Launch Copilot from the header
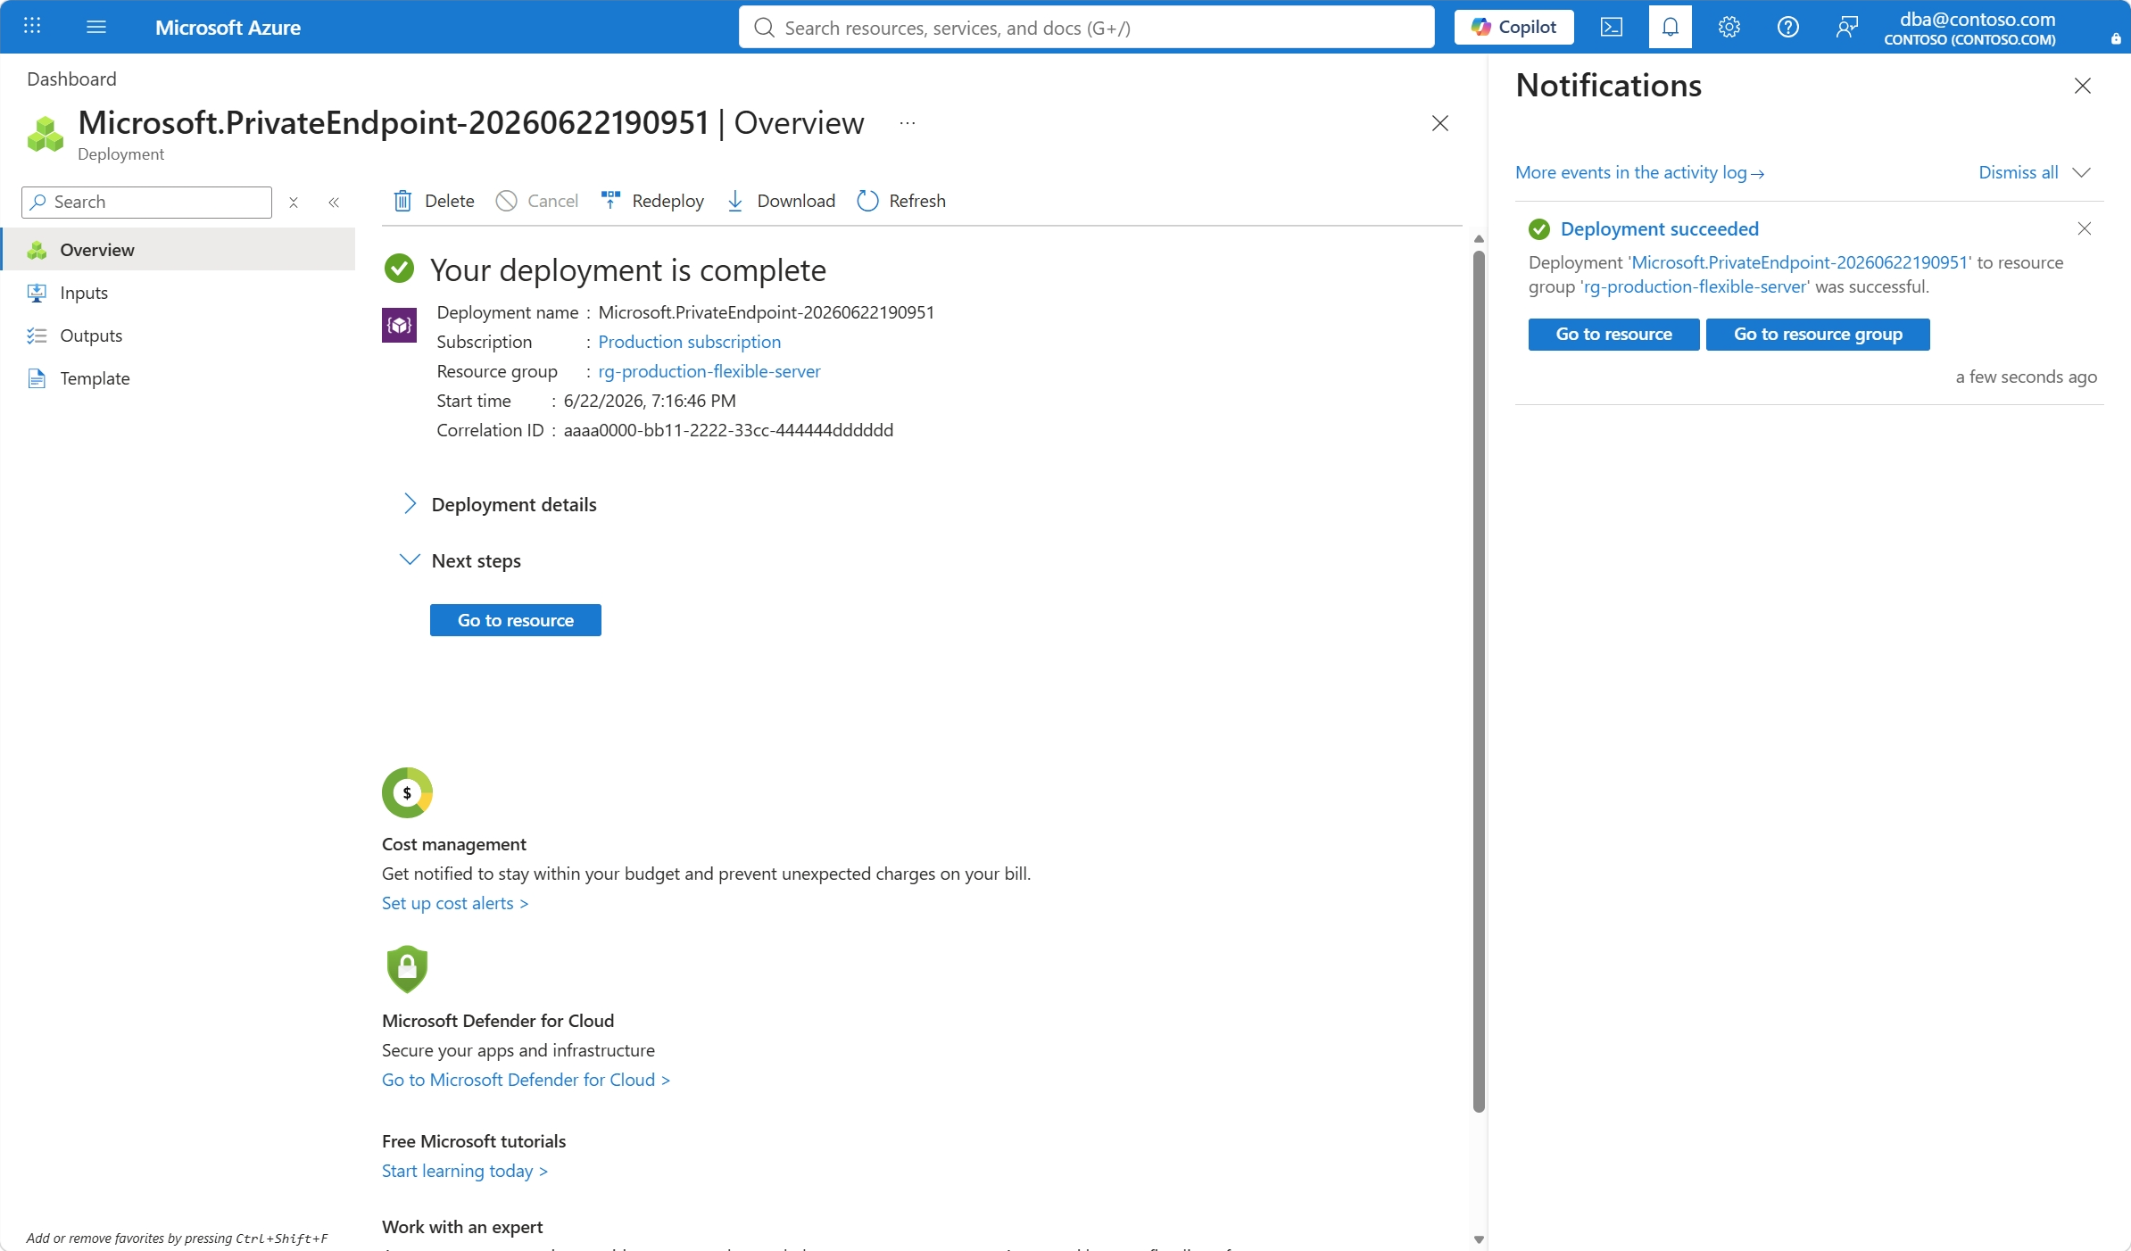The width and height of the screenshot is (2131, 1251). pos(1513,27)
